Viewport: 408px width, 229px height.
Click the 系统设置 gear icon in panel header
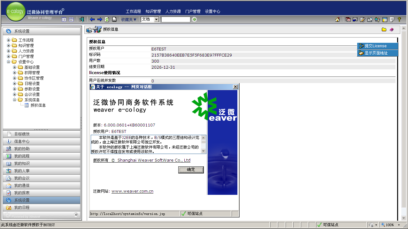point(9,31)
